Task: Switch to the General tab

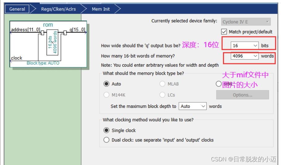Action: [17, 9]
